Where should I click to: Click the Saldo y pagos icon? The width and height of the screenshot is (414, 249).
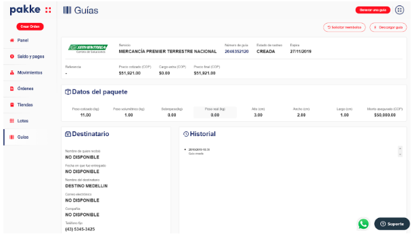click(12, 57)
